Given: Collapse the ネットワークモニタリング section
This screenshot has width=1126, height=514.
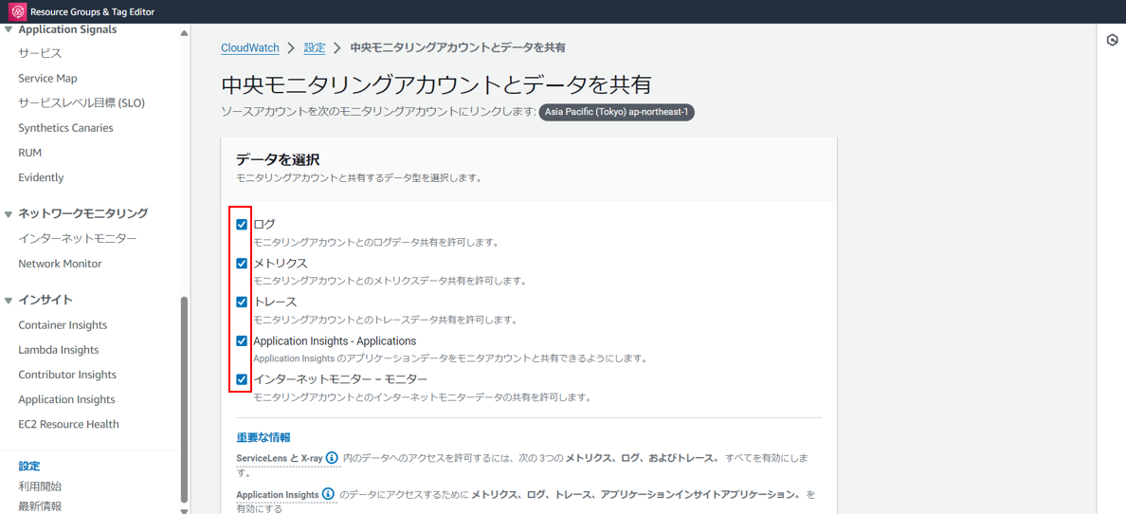Looking at the screenshot, I should click(9, 213).
